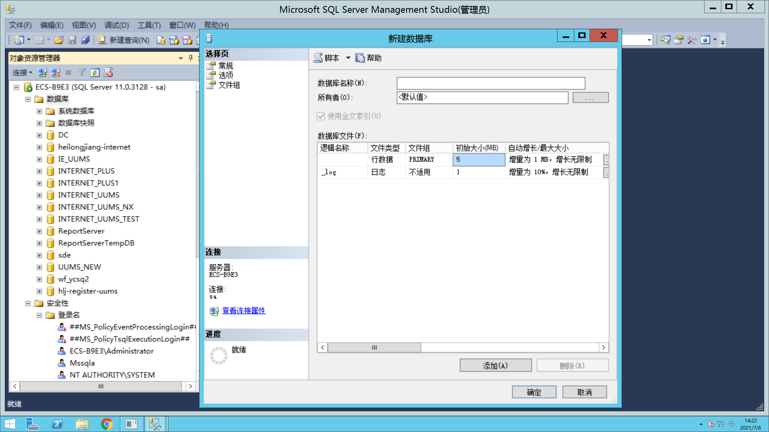769x432 pixels.
Task: Click the Open File folder toolbar icon
Action: [x=59, y=40]
